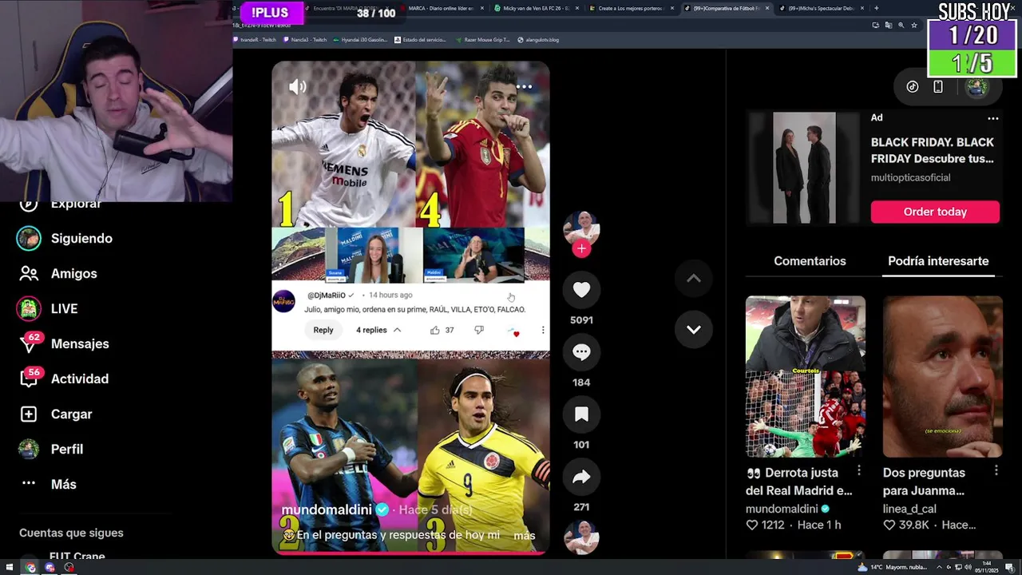Click the Siguiendo avatar icon
Viewport: 1022px width, 575px height.
tap(29, 238)
